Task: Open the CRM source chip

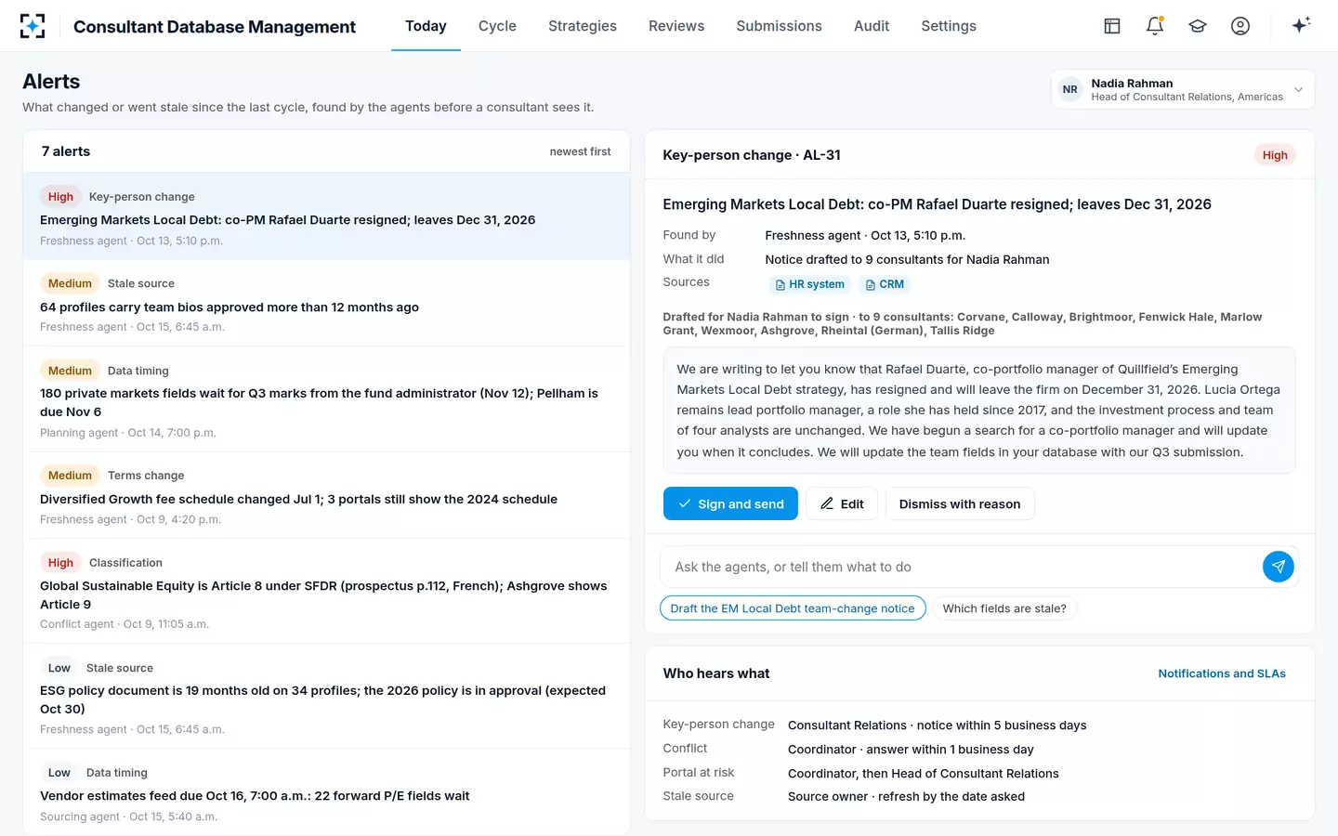Action: (884, 284)
